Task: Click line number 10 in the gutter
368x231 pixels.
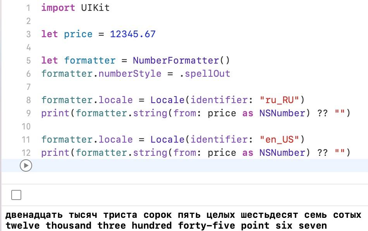Action: point(26,126)
